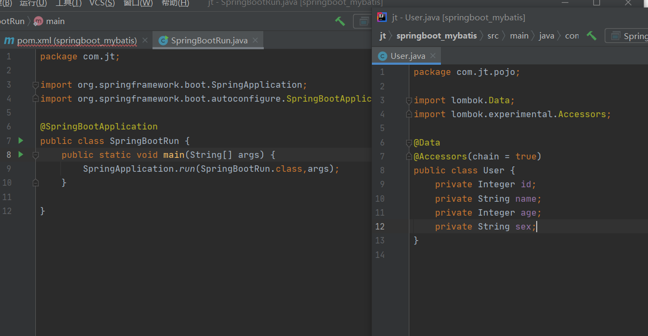Click the 'import lombok.Data;' line
Screen dimensions: 648x336
464,100
